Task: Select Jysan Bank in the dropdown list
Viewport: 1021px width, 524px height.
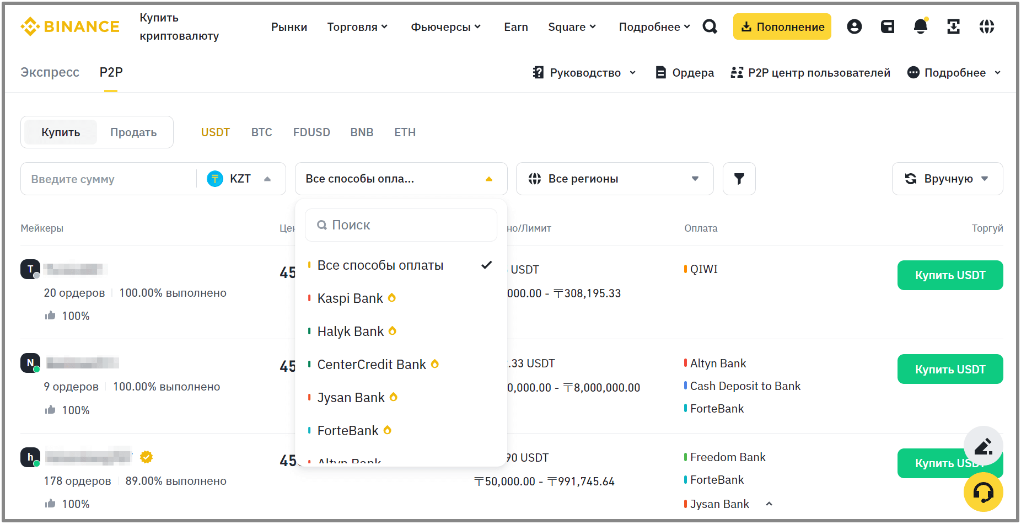Action: click(401, 398)
